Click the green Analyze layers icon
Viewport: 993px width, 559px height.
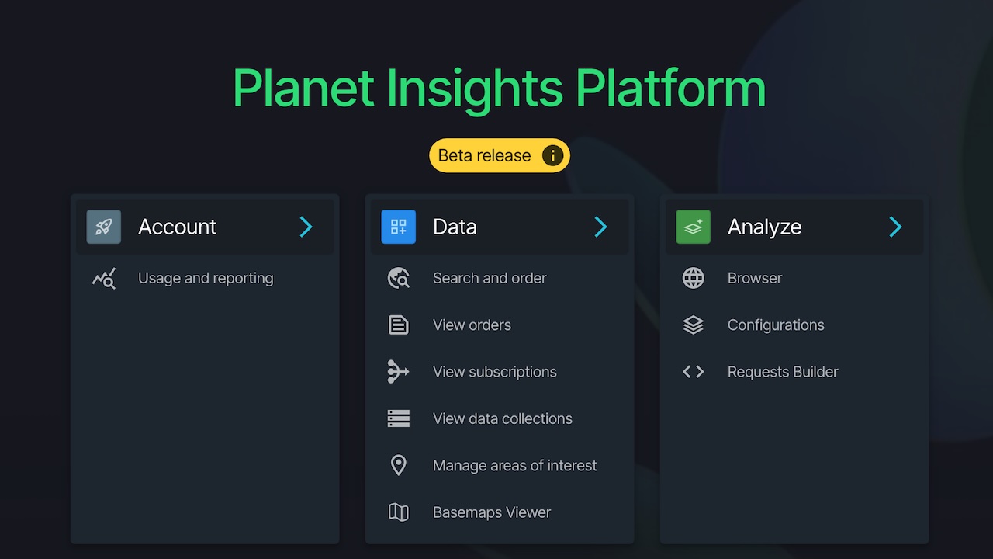point(693,227)
